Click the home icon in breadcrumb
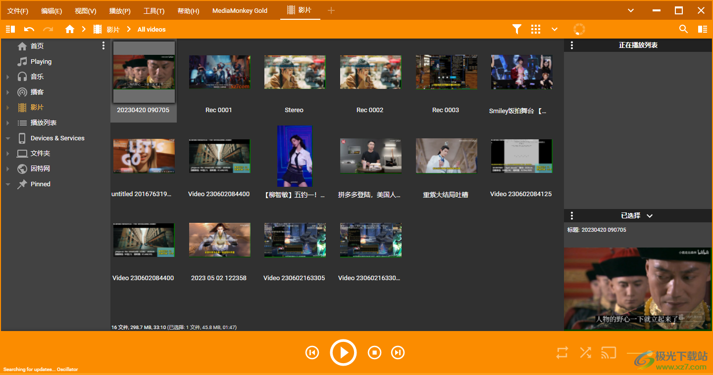Image resolution: width=713 pixels, height=375 pixels. click(x=70, y=29)
